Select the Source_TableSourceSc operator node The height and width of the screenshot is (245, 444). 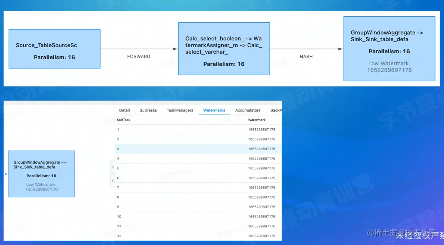[x=55, y=48]
